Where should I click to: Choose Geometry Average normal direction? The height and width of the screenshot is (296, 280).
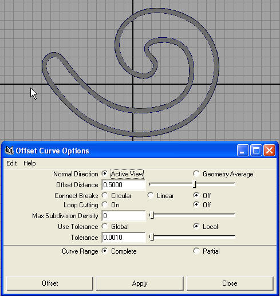tap(196, 173)
